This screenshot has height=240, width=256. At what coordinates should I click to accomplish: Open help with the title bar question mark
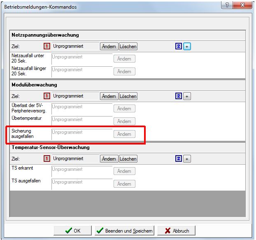point(227,5)
